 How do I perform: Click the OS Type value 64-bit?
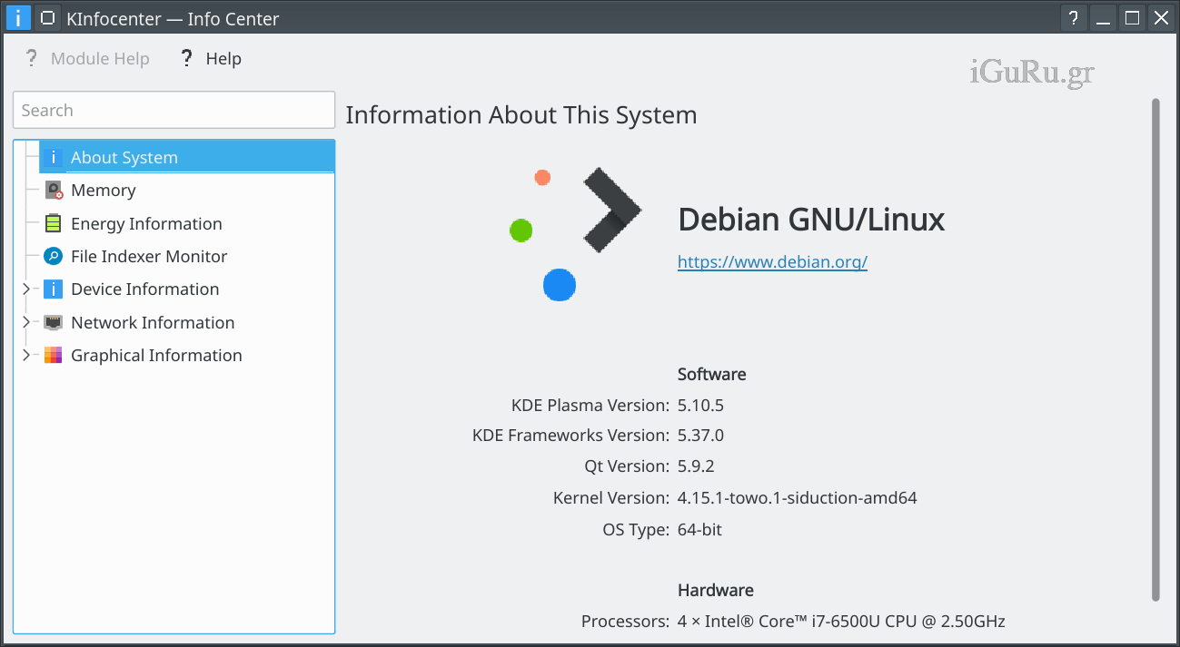(x=699, y=529)
